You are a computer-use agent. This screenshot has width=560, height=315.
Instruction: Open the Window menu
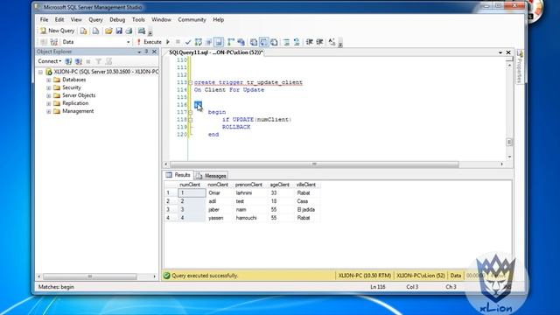click(x=161, y=19)
